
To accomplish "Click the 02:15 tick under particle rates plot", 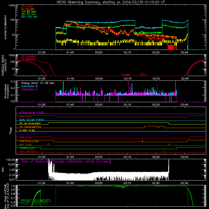I will 127,79.
